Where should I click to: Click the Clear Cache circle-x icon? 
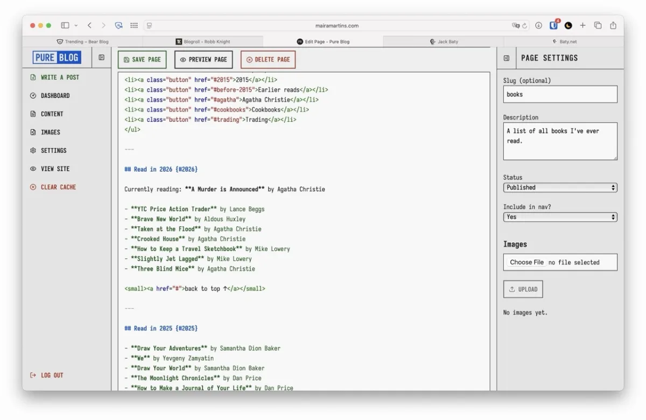pyautogui.click(x=33, y=187)
